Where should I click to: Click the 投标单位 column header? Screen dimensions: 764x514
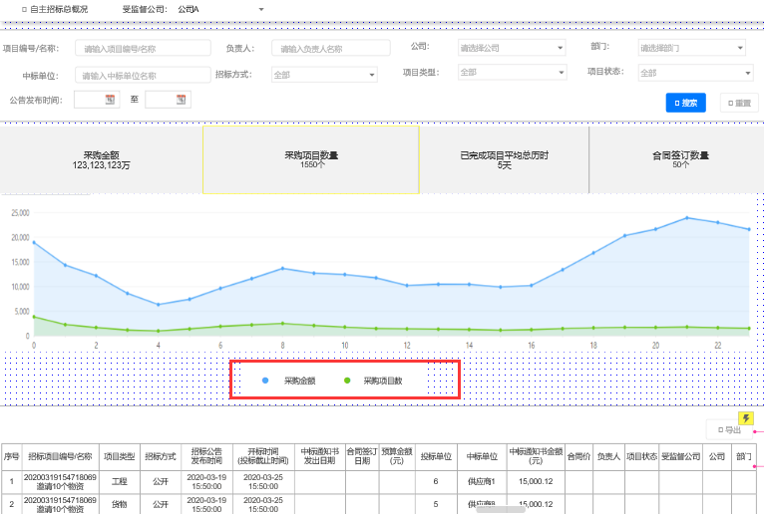click(436, 456)
